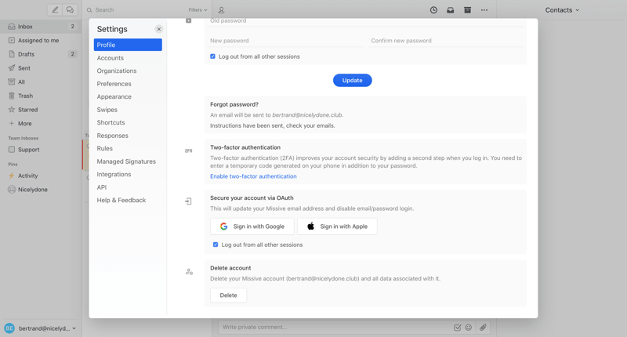Image resolution: width=627 pixels, height=337 pixels.
Task: Open the emoji picker in the comment box
Action: point(468,328)
